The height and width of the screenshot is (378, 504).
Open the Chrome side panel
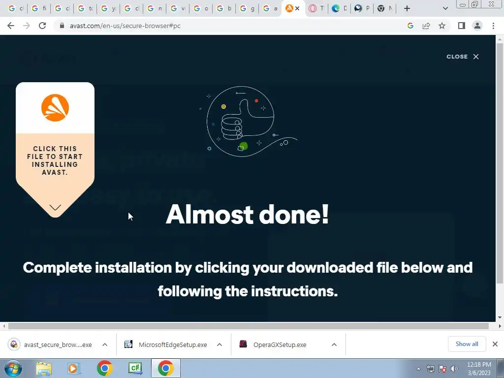point(462,26)
